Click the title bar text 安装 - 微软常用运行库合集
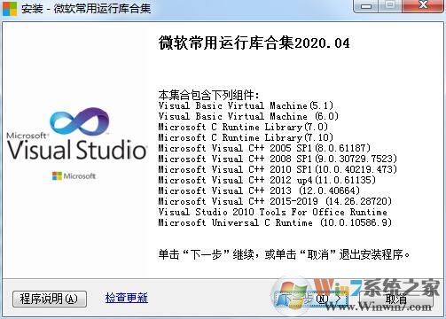446x319 pixels. [x=86, y=9]
